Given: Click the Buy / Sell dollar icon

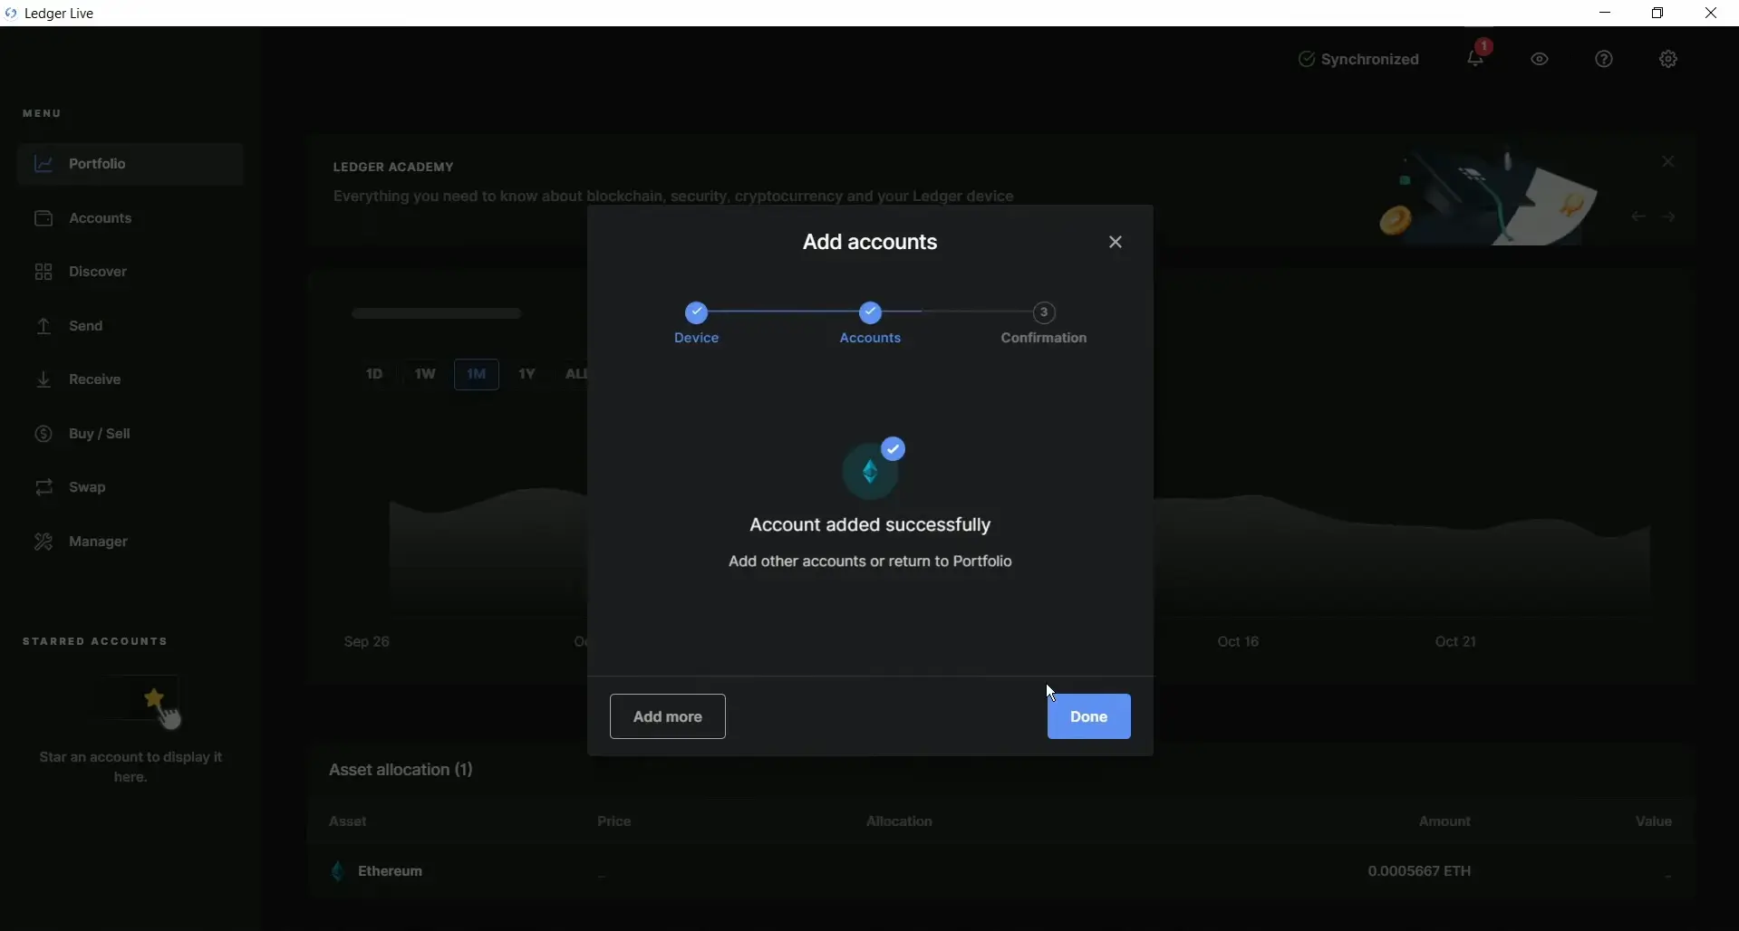Looking at the screenshot, I should (x=43, y=434).
